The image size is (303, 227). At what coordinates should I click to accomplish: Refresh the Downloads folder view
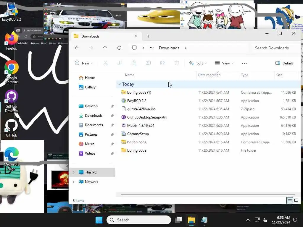pos(119,48)
